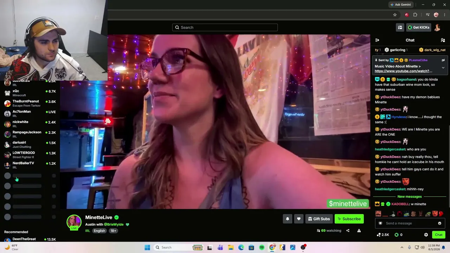
Task: Open the media control playlist icon
Action: pyautogui.click(x=427, y=15)
